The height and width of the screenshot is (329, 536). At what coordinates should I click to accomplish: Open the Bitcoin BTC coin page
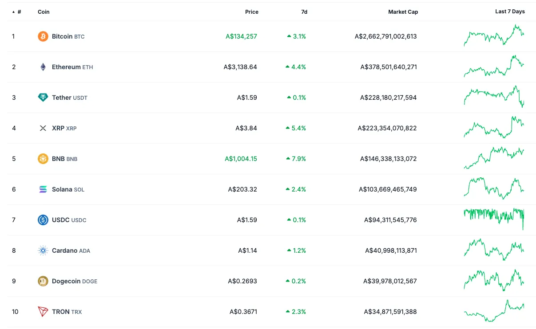(x=68, y=36)
